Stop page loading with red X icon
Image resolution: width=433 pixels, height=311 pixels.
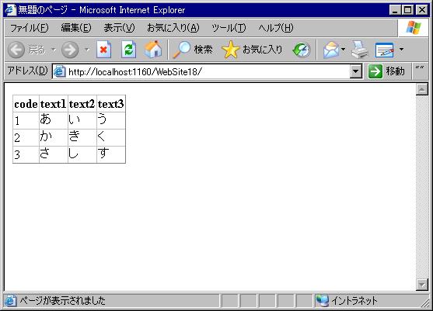tap(104, 50)
